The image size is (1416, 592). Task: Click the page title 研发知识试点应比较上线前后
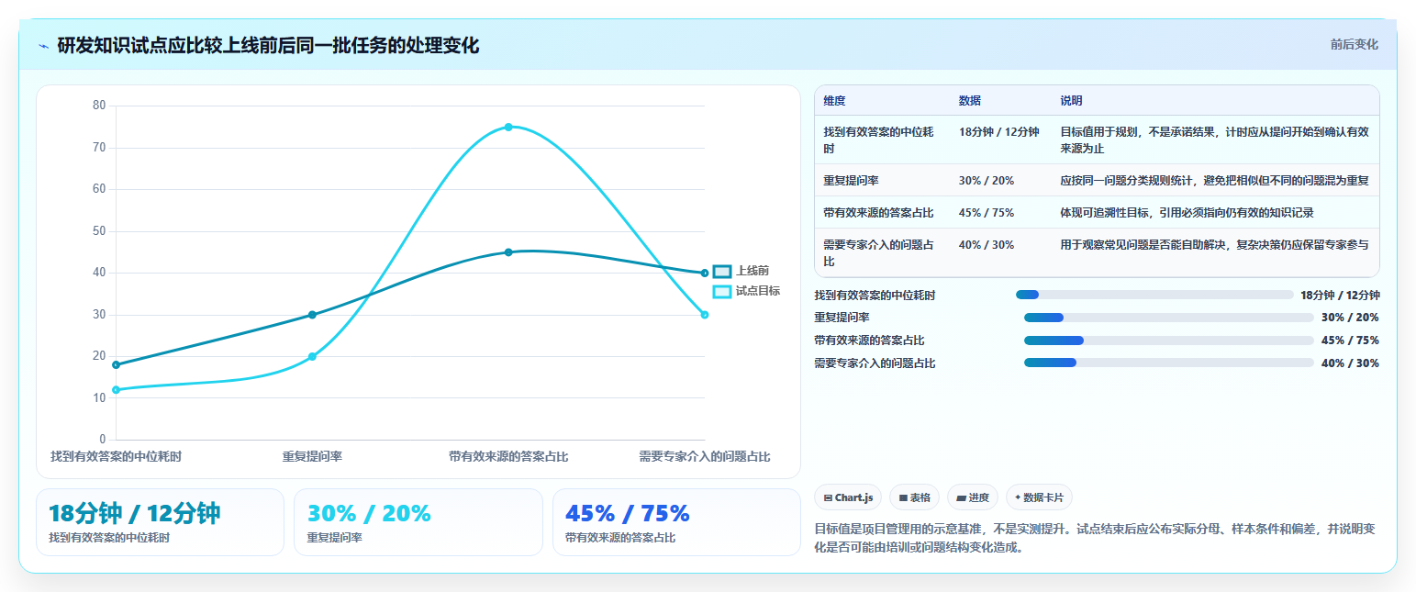tap(268, 46)
